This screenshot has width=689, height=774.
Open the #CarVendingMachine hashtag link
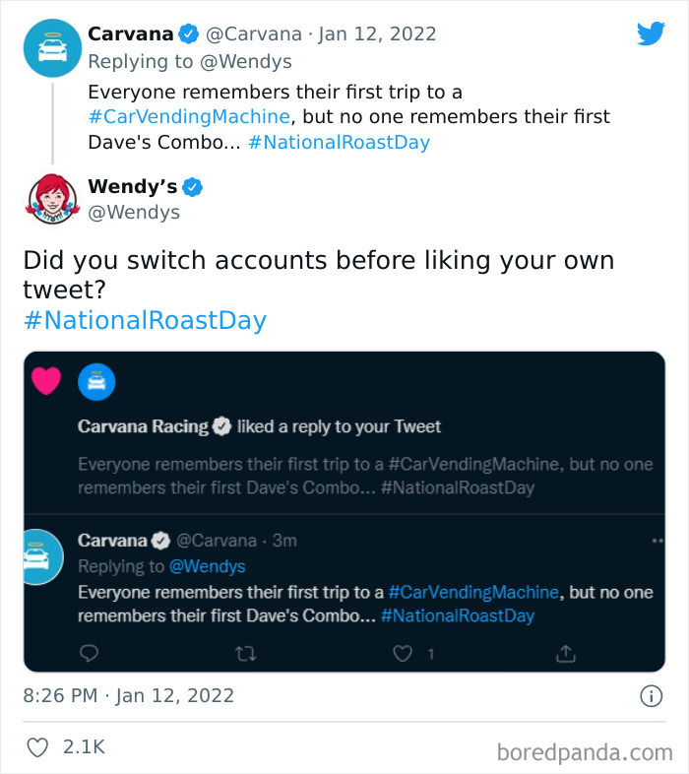point(188,116)
